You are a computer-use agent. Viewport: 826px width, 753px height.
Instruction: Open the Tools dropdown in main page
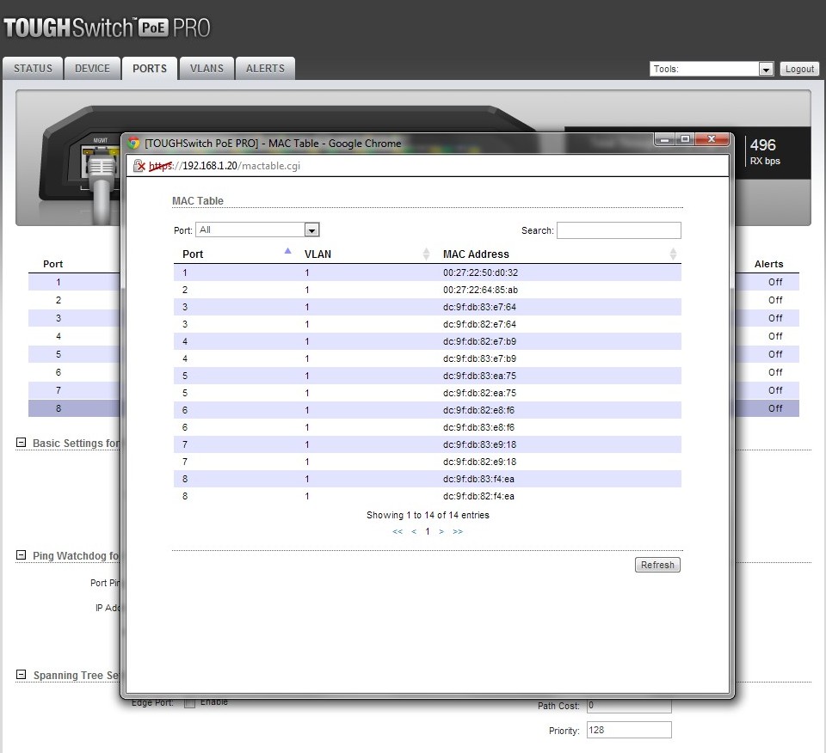pos(712,69)
